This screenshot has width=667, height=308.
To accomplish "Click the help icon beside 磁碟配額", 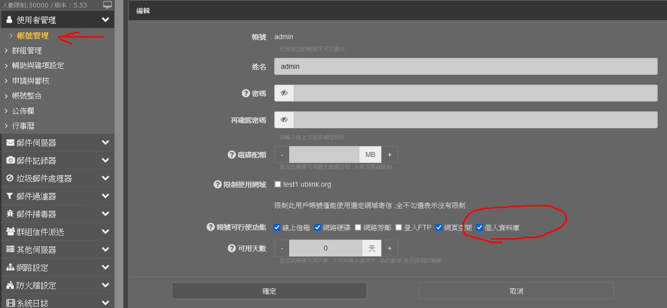I will pos(231,154).
